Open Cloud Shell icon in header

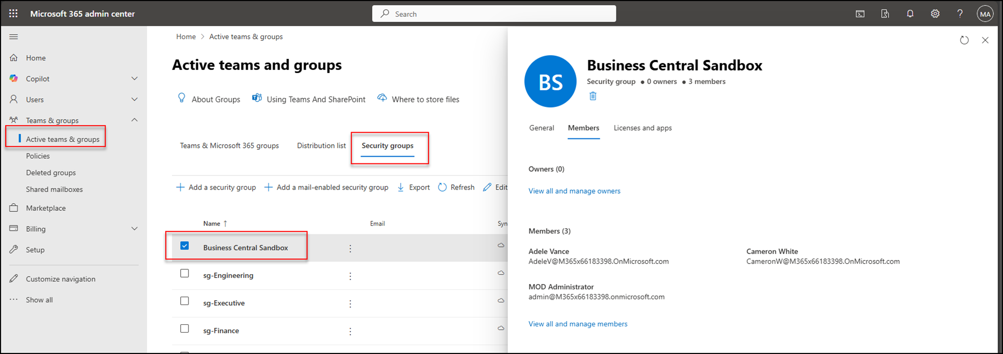860,14
